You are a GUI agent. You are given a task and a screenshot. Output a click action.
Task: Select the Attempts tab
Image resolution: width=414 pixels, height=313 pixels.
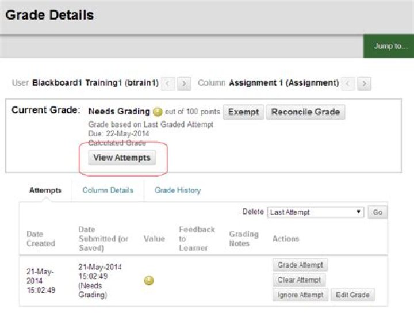coord(45,190)
